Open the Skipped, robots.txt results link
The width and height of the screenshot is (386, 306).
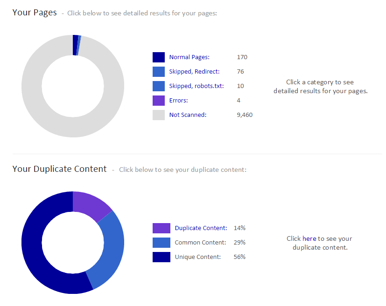pos(197,86)
